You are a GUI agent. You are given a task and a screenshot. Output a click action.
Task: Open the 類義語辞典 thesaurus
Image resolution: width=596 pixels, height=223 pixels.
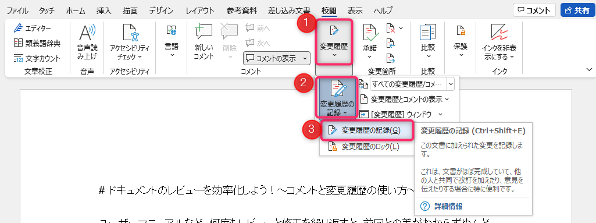[37, 44]
